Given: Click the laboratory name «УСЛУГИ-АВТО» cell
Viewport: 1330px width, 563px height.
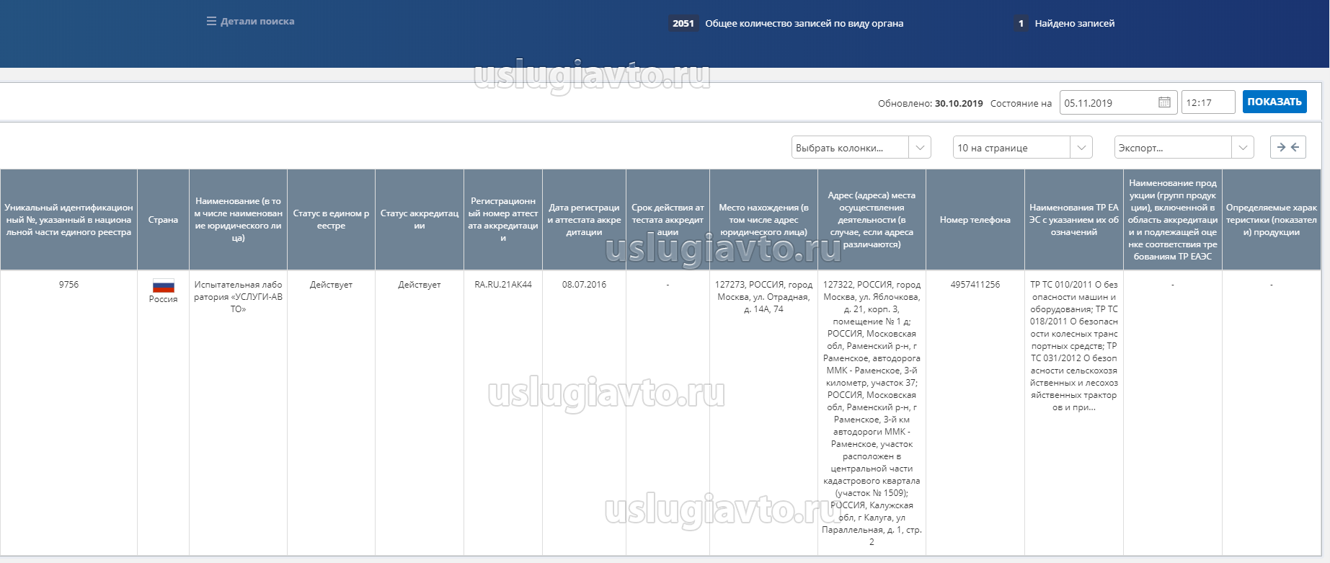Looking at the screenshot, I should [238, 296].
